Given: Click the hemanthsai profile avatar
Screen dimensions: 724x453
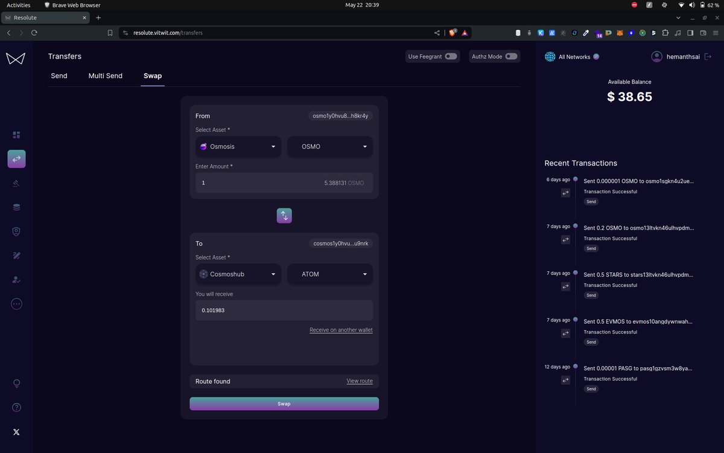Looking at the screenshot, I should (657, 57).
